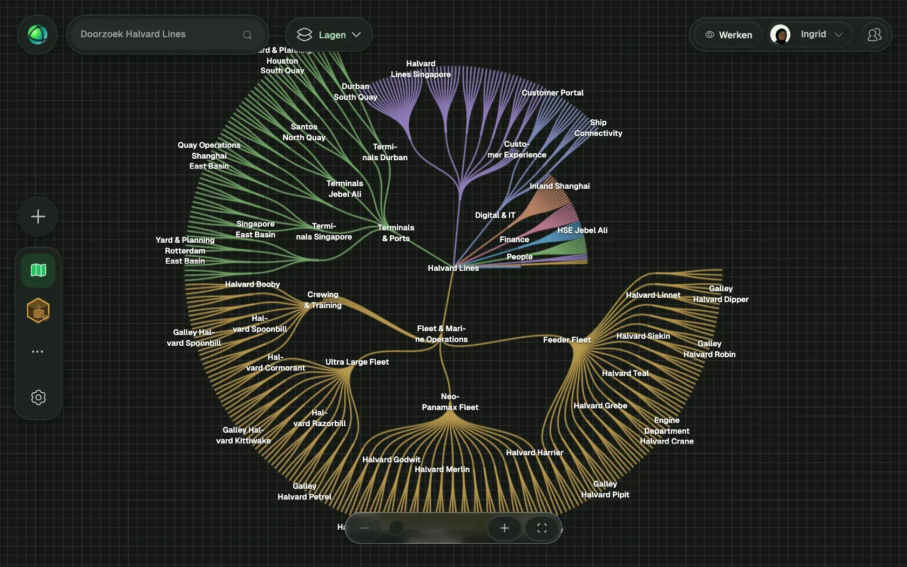Open the orange hexagon box icon
Viewport: 907px width, 567px height.
point(38,311)
